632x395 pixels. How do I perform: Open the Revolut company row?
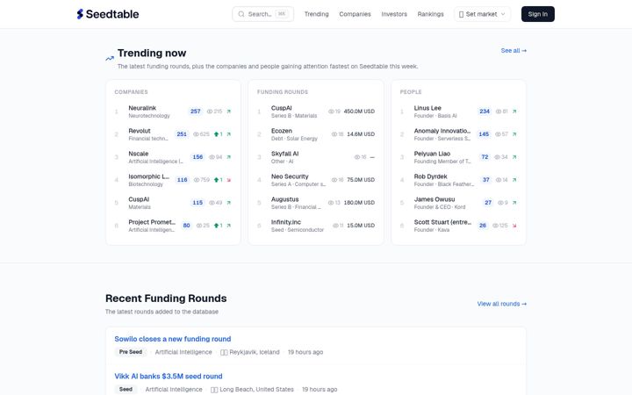pos(173,134)
